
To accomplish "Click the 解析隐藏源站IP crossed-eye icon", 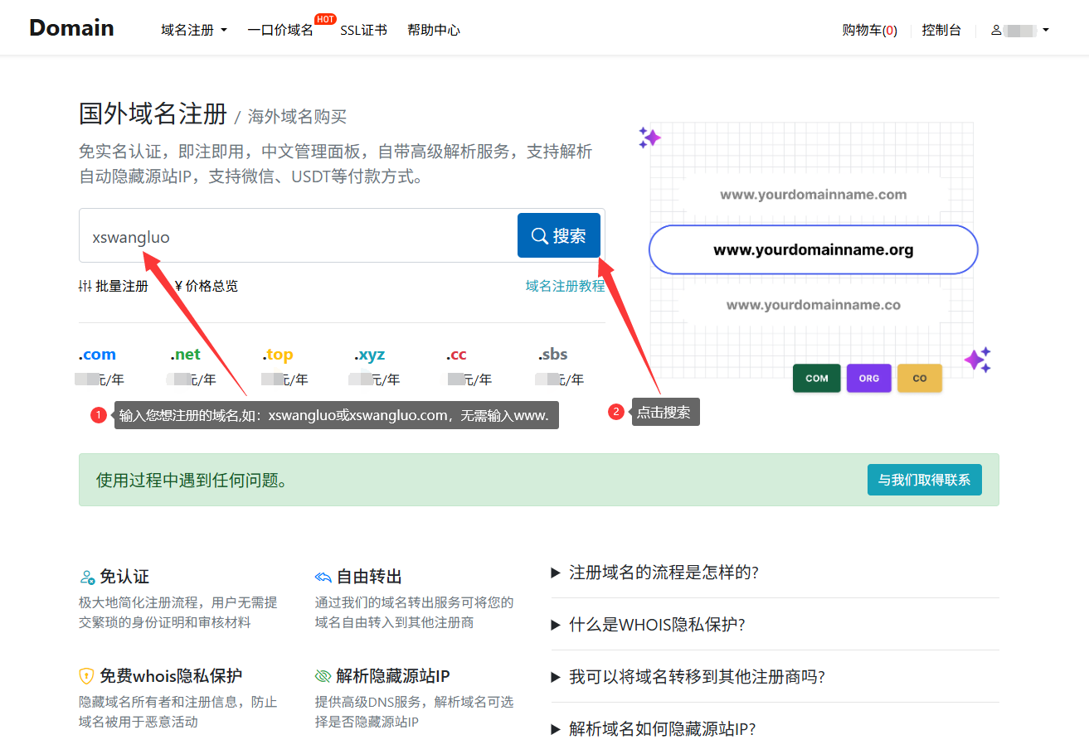I will click(323, 676).
